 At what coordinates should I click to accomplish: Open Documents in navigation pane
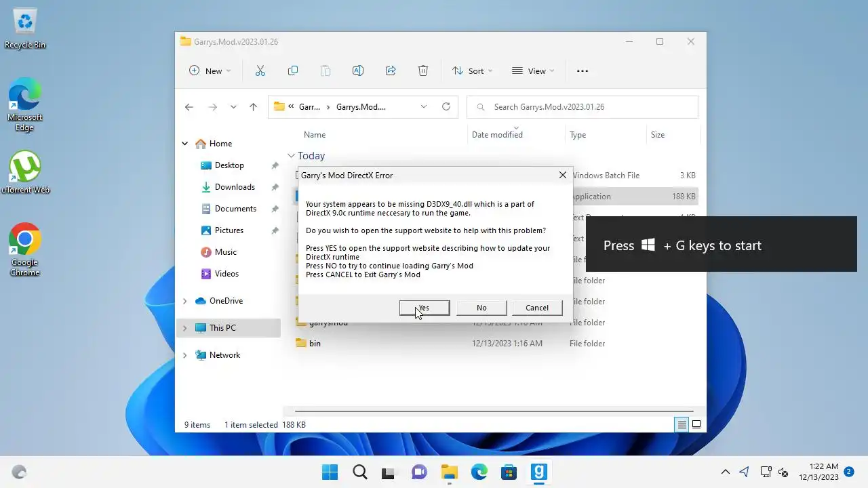pyautogui.click(x=235, y=209)
